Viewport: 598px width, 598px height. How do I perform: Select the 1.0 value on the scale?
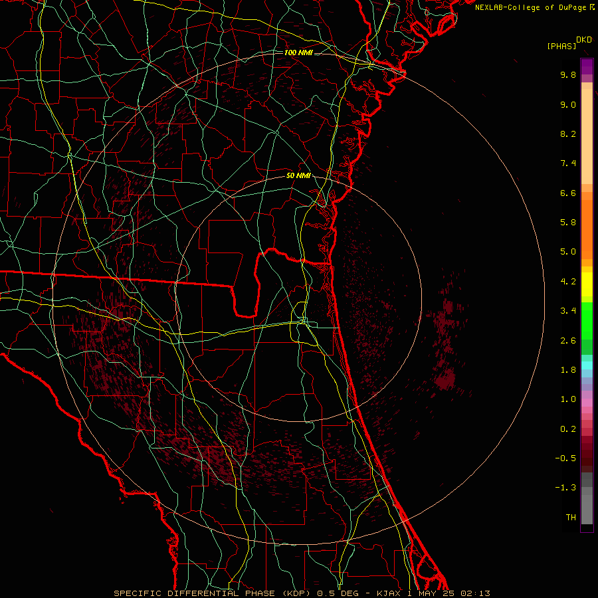(568, 399)
